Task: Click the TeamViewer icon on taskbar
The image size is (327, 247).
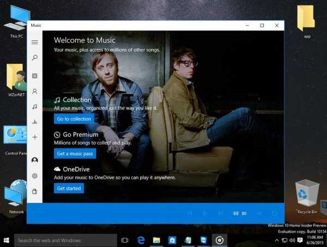Action: (203, 240)
